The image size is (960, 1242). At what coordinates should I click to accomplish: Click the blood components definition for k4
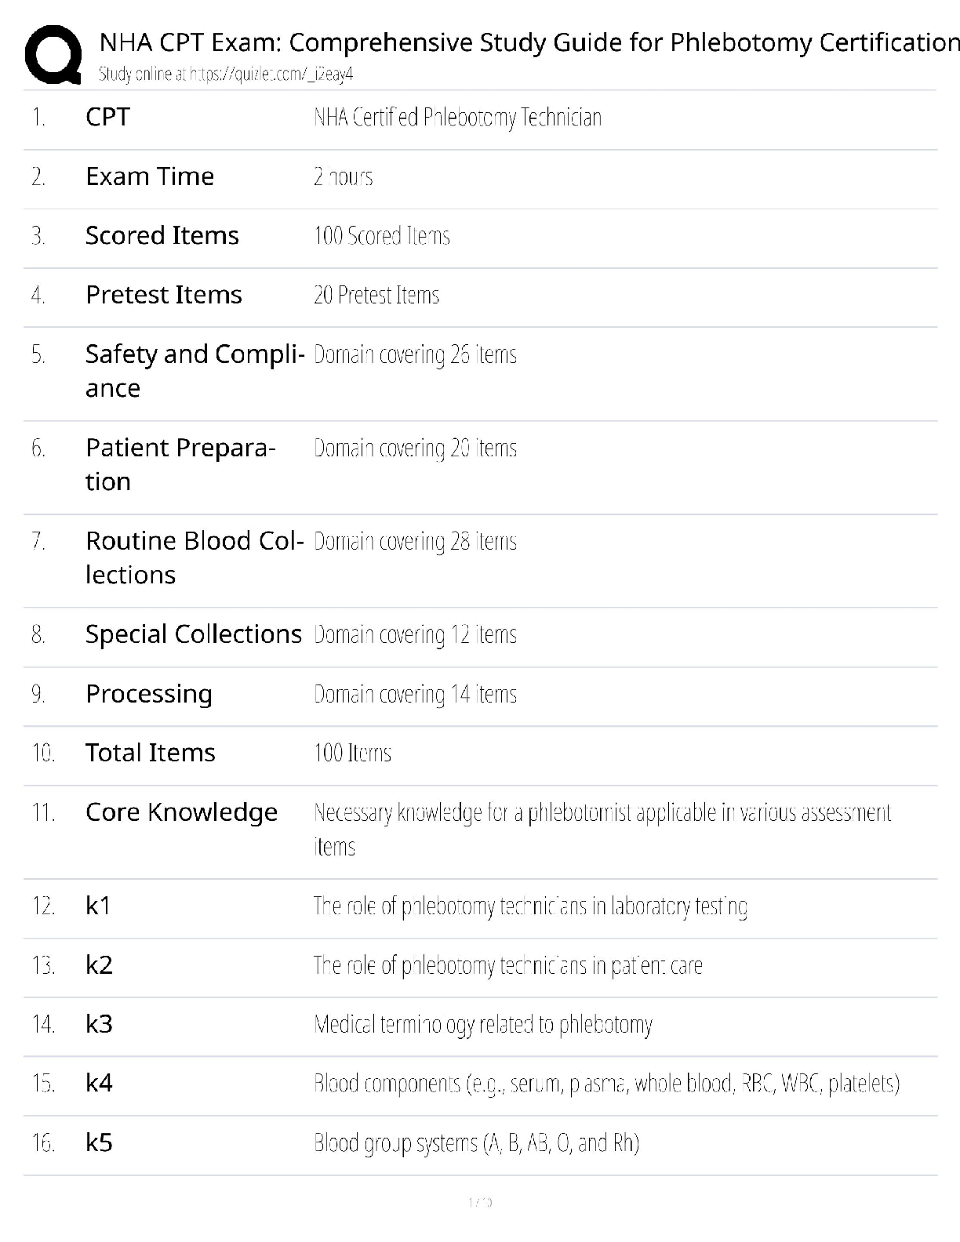pos(606,1084)
